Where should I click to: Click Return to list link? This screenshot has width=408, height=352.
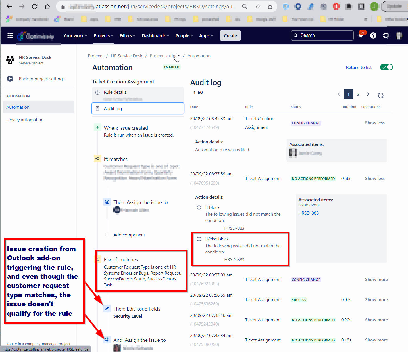click(x=359, y=67)
